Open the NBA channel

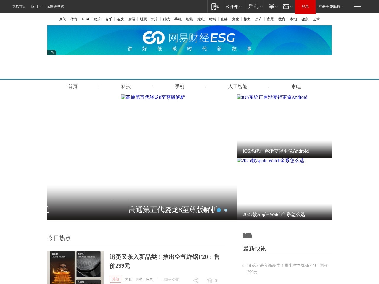(86, 19)
